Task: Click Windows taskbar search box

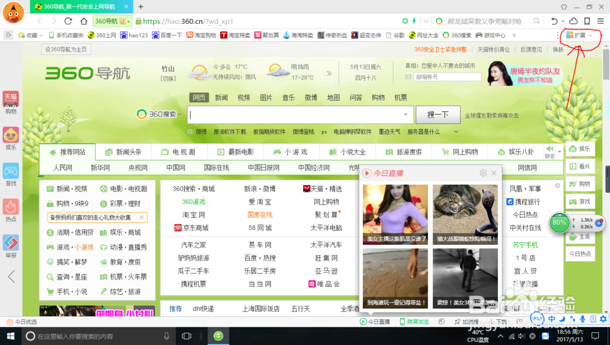Action: coord(98,336)
